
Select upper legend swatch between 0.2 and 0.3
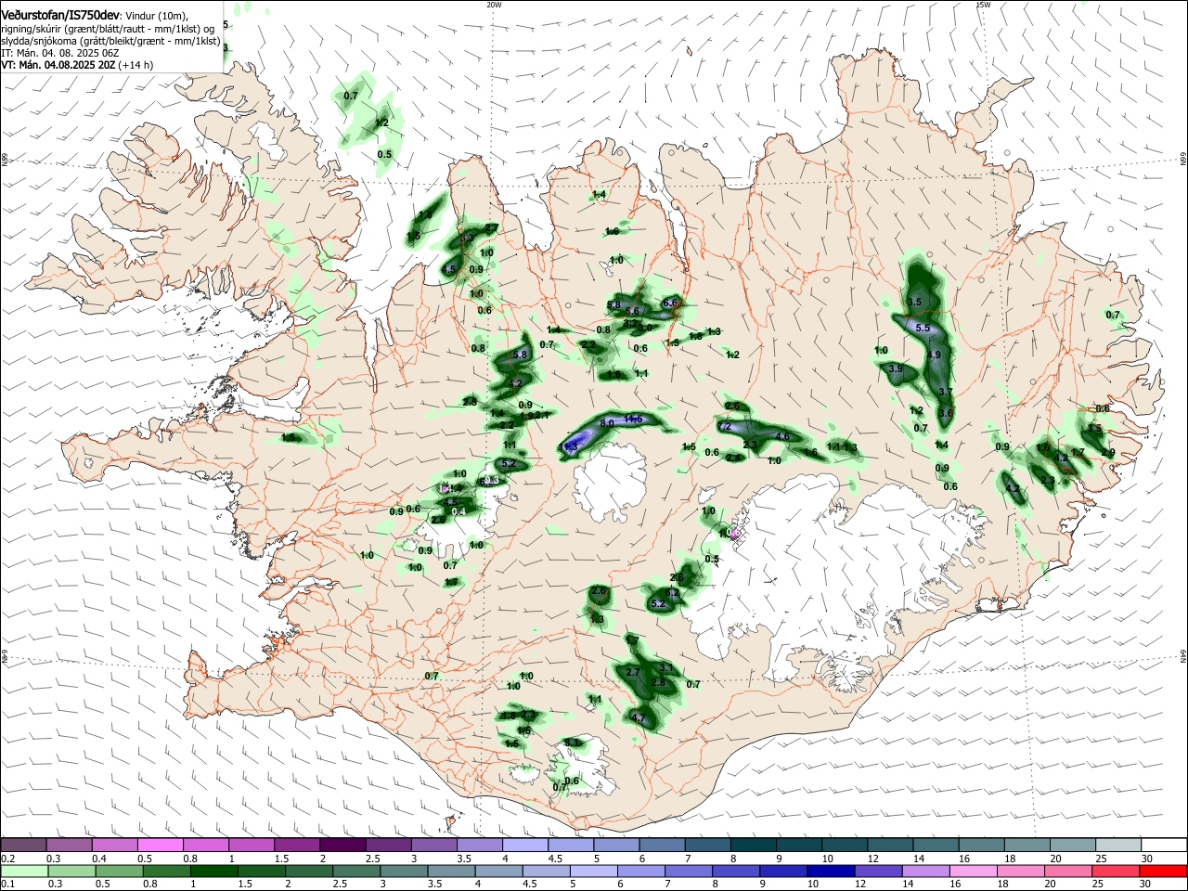tap(23, 846)
